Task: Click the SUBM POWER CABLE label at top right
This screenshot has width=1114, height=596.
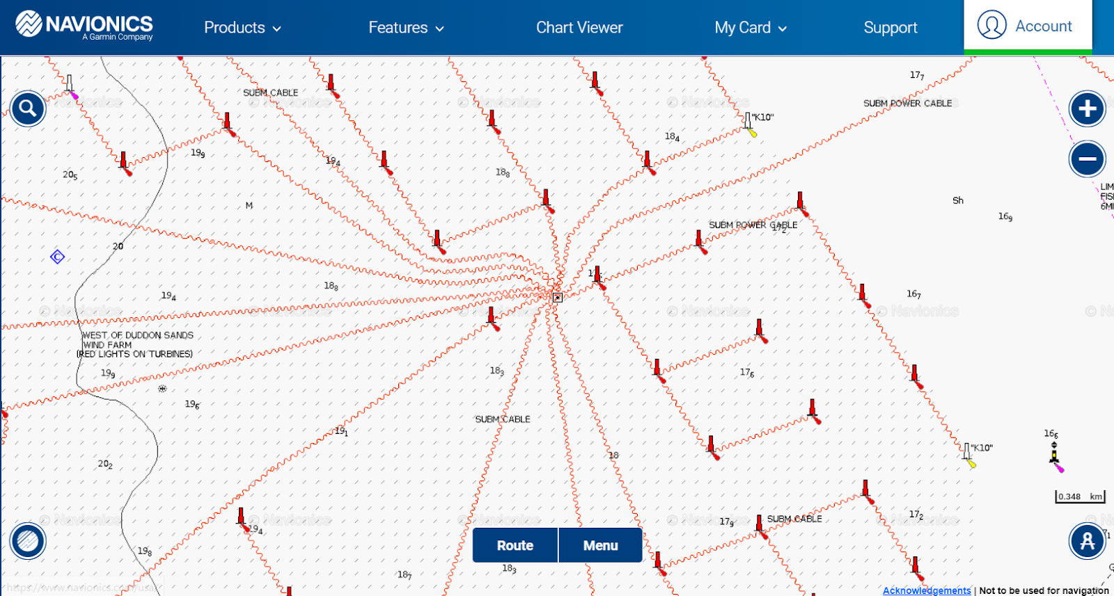Action: [907, 103]
